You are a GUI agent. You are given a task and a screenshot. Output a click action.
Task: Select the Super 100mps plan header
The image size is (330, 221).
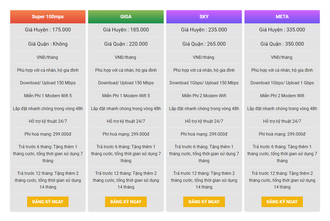click(x=48, y=16)
